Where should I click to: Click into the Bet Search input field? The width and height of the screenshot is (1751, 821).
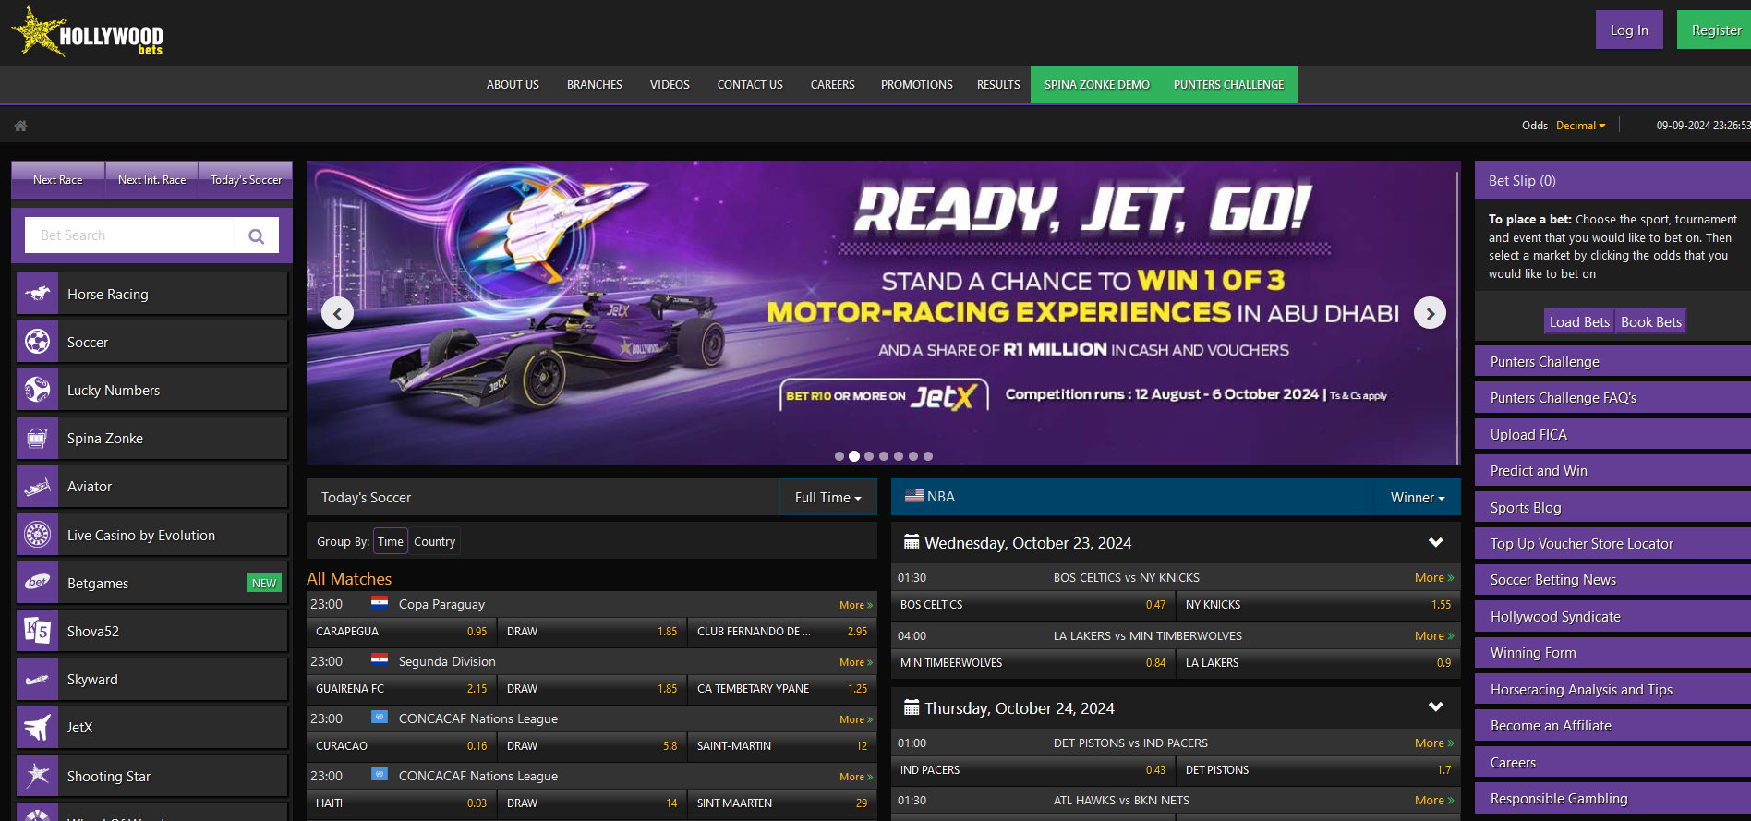coord(129,235)
